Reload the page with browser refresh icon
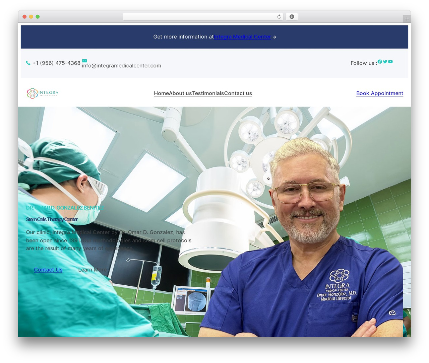 point(279,17)
